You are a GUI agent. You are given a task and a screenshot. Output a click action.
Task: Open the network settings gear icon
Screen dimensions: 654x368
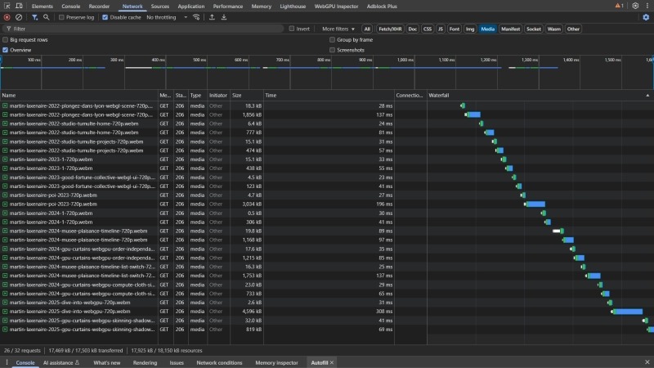point(646,17)
